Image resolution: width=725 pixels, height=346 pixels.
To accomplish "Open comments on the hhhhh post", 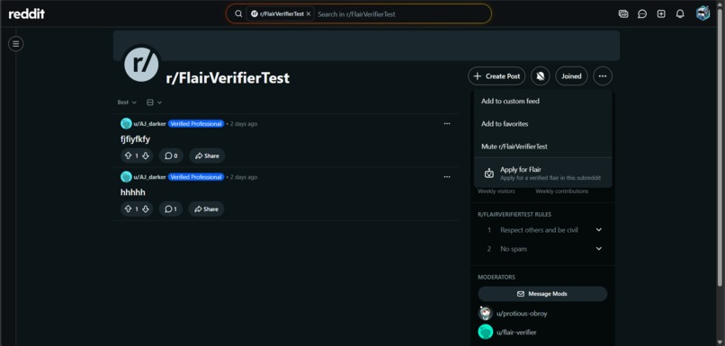I will point(171,208).
